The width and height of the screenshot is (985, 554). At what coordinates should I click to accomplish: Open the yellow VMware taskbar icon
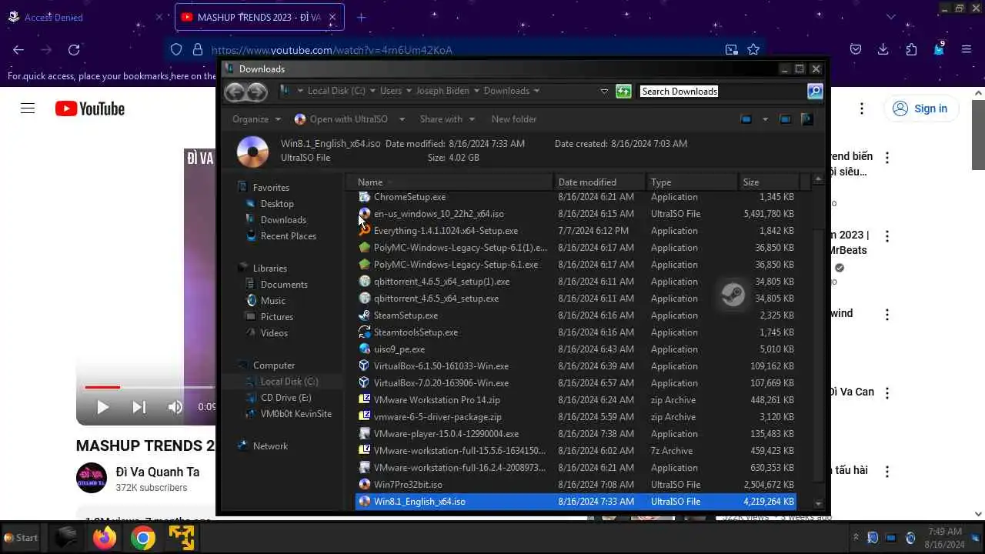click(182, 538)
